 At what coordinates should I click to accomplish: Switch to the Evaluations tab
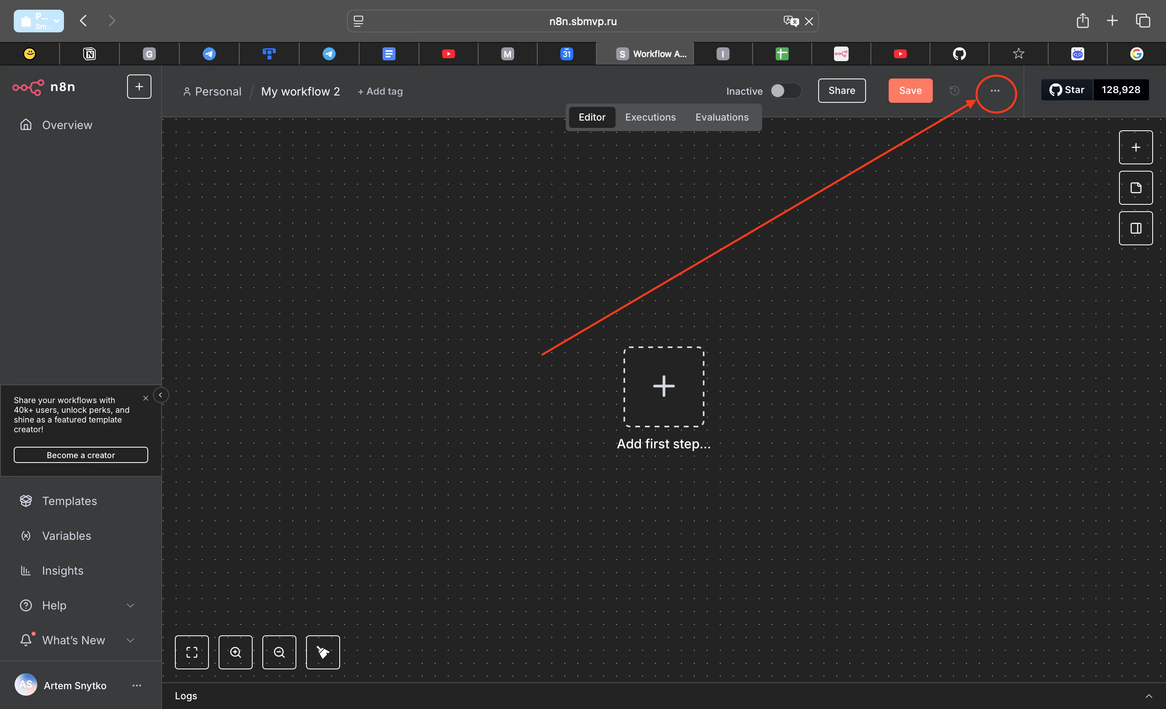[721, 117]
